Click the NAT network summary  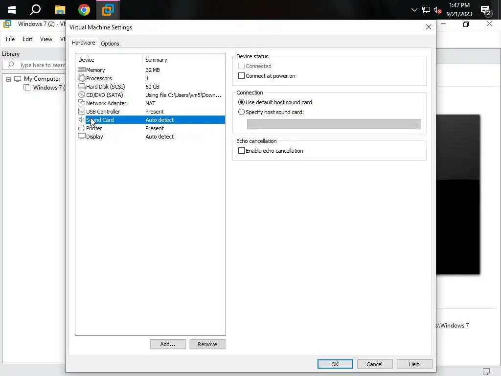pyautogui.click(x=150, y=103)
